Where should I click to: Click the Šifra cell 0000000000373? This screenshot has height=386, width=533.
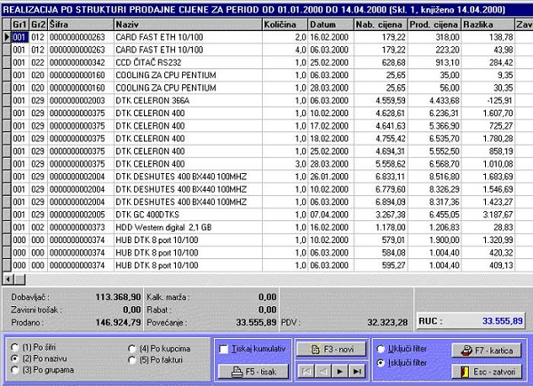click(x=77, y=227)
